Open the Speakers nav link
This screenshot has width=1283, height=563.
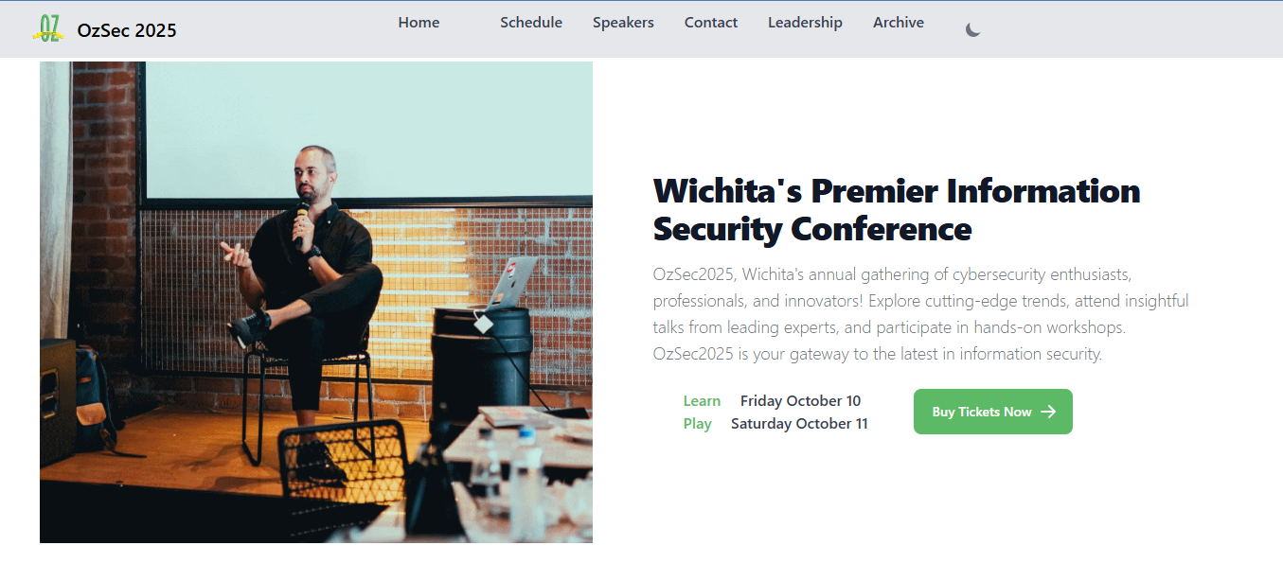(x=623, y=23)
